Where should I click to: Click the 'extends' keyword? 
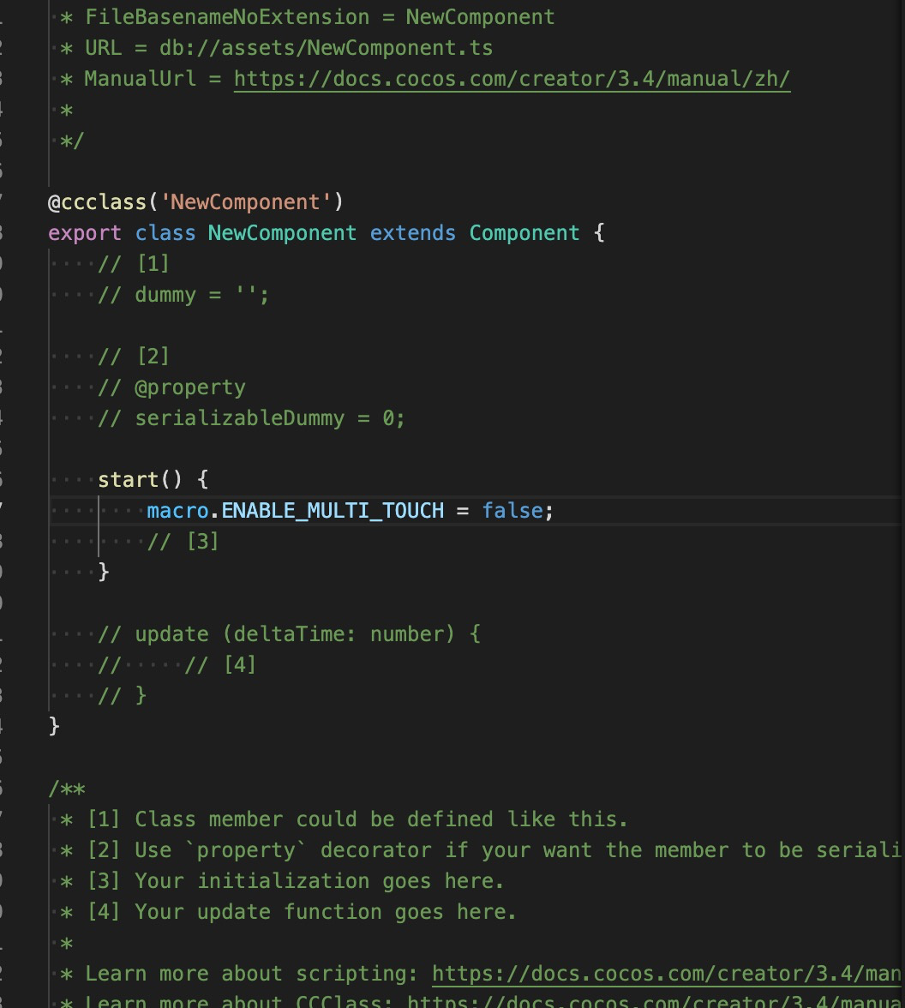click(x=412, y=233)
